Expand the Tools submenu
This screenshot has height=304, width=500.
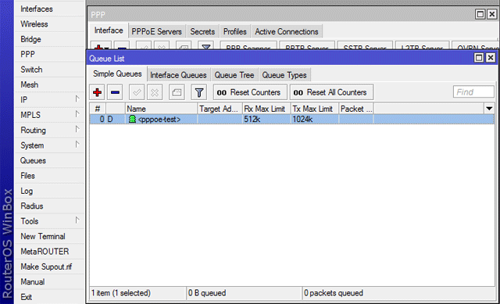pyautogui.click(x=77, y=220)
